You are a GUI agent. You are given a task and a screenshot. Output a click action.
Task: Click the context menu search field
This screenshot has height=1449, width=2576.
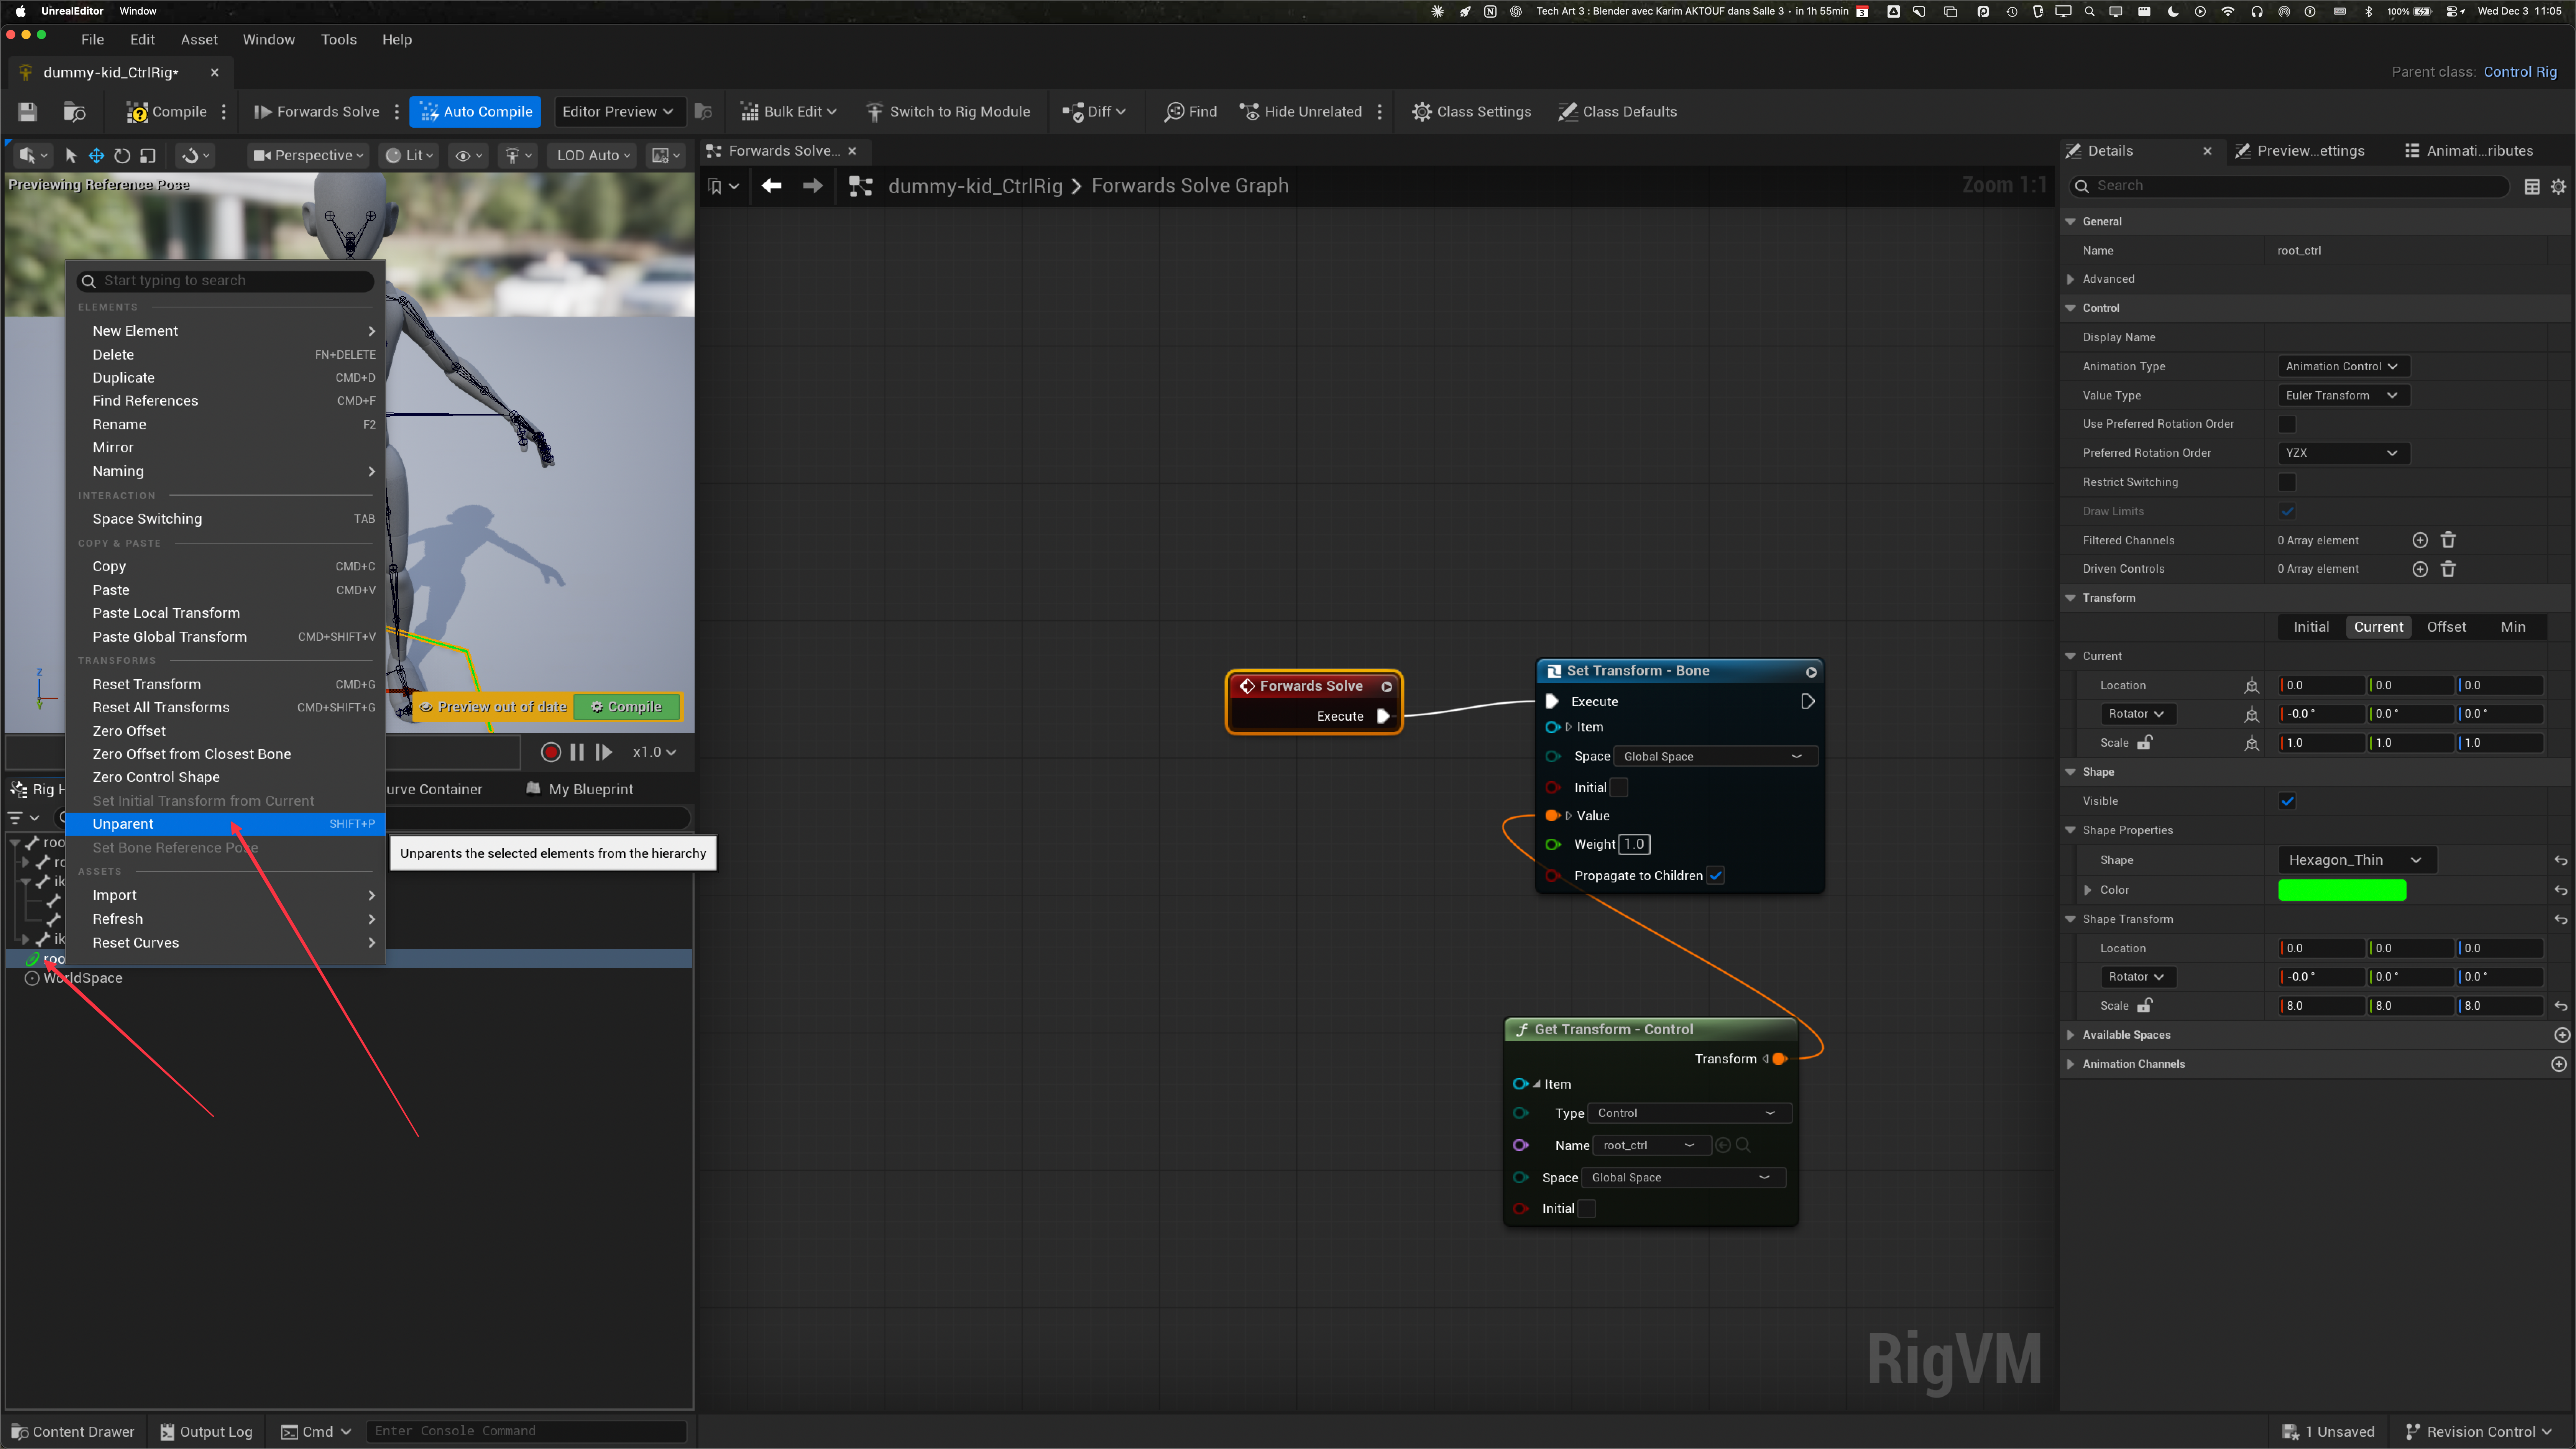pyautogui.click(x=226, y=281)
